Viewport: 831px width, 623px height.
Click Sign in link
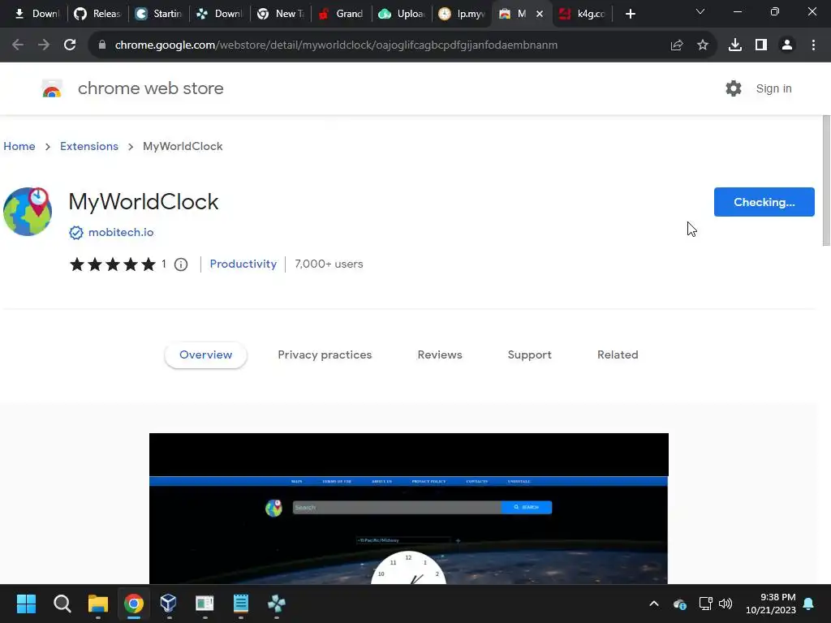(x=773, y=88)
